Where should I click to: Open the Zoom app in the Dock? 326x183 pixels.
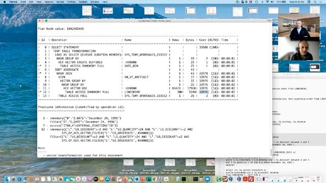(x=207, y=179)
